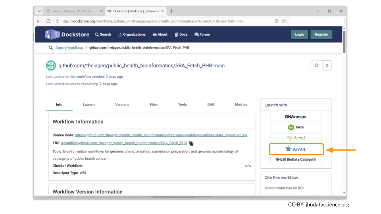Click the extensions grid icon in address bar
381x214 pixels.
[277, 21]
